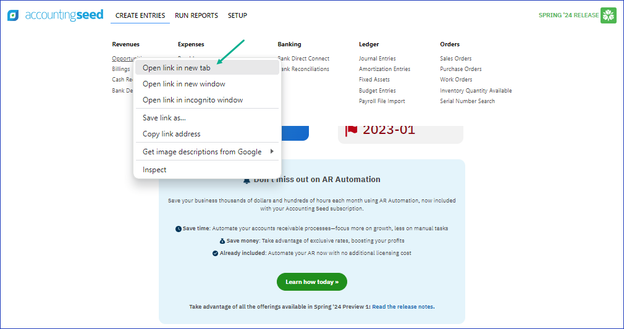Click the Ledger column heading

click(x=369, y=44)
